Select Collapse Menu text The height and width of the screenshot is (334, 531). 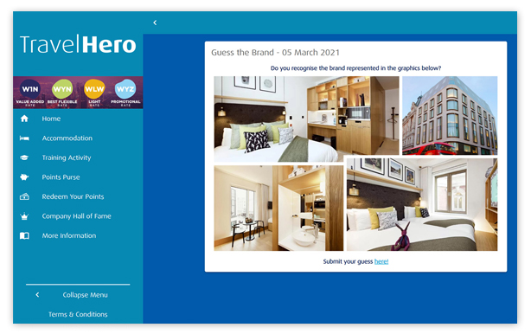pos(85,295)
